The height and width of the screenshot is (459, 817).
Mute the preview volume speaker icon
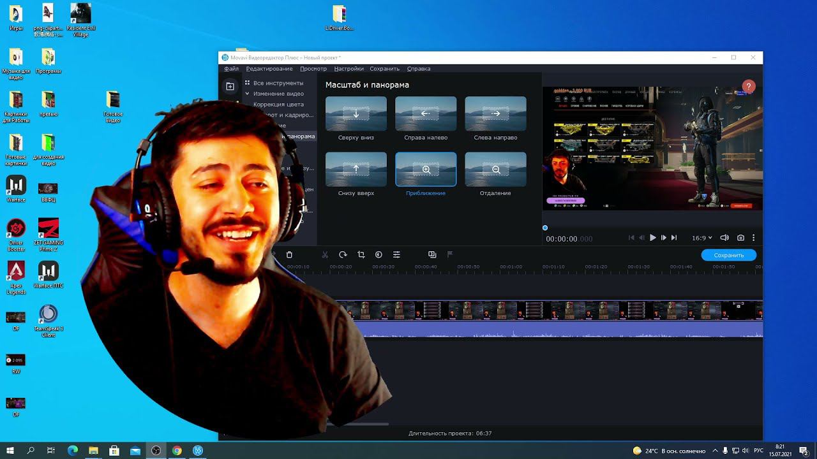coord(724,238)
